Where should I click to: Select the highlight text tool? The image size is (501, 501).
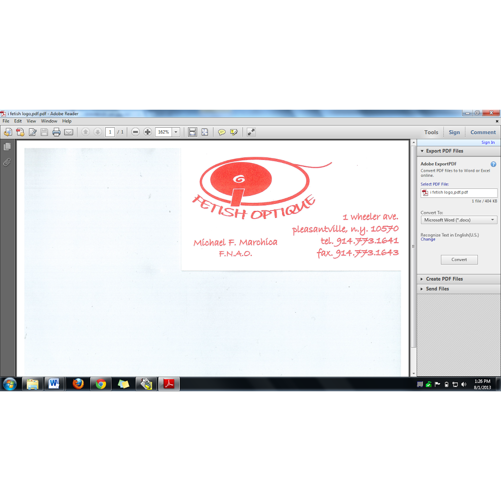coord(233,132)
